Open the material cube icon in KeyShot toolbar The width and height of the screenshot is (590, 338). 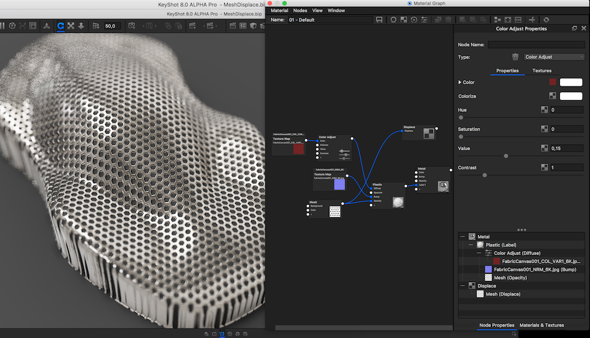click(253, 26)
